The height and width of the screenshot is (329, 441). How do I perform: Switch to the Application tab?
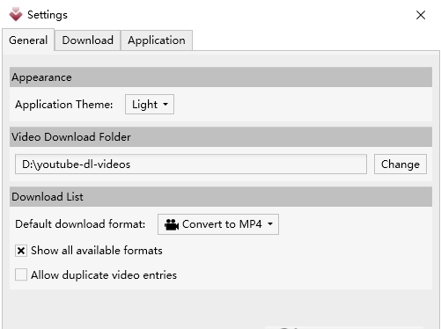tap(157, 40)
